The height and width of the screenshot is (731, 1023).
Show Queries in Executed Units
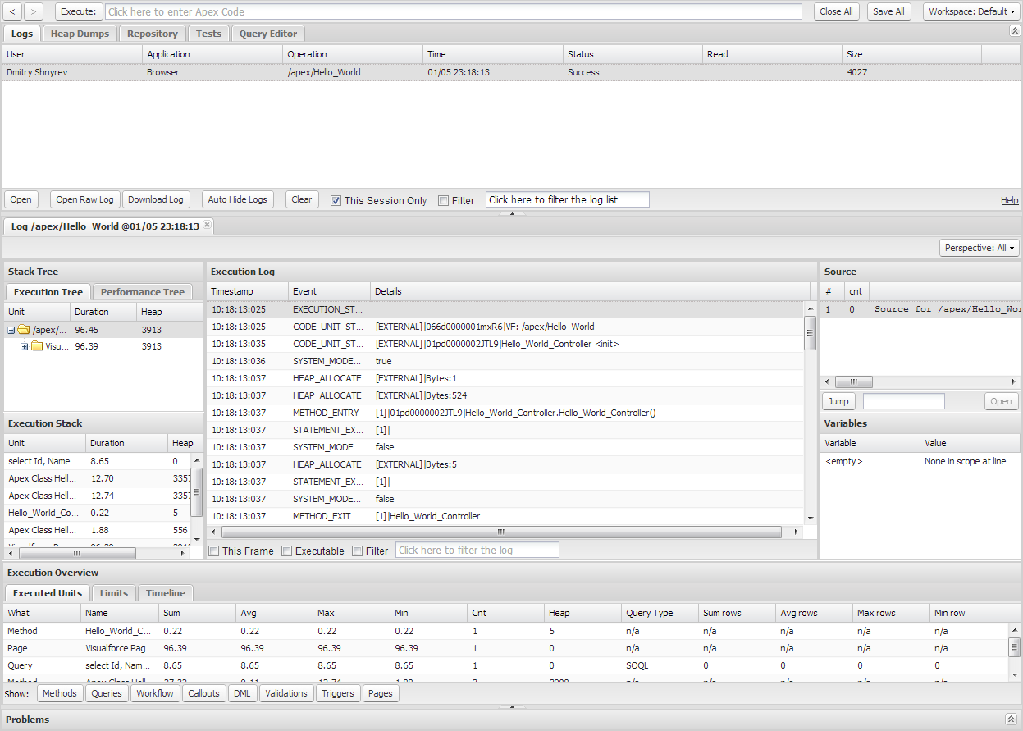click(x=107, y=693)
